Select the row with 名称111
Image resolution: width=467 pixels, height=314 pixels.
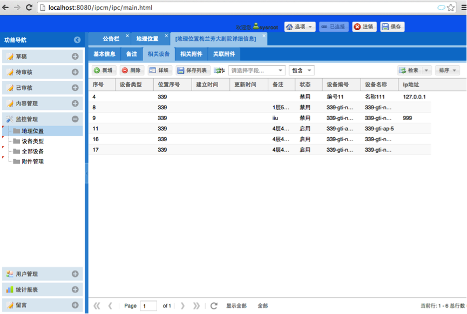(x=260, y=97)
